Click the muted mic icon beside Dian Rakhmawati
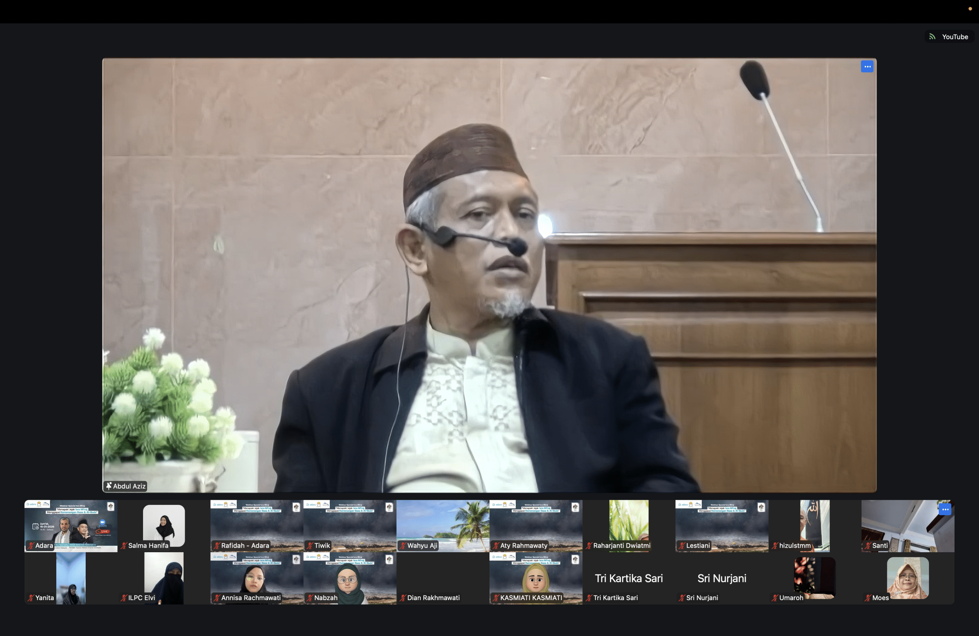The image size is (979, 636). point(403,598)
